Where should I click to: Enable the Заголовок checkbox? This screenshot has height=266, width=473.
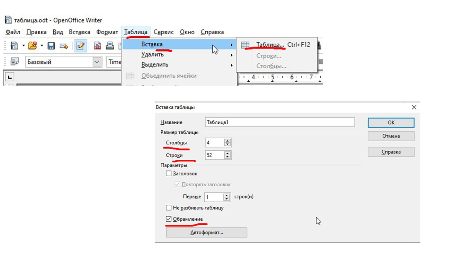point(169,174)
